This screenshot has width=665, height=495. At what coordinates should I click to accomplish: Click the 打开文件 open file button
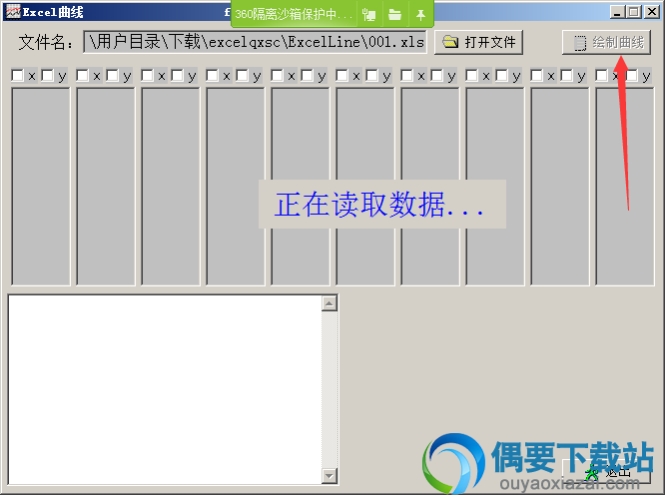[x=478, y=42]
